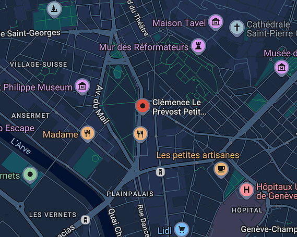The width and height of the screenshot is (297, 237).
Task: Click the Mur des Réformateurs text label
Action: click(x=144, y=47)
